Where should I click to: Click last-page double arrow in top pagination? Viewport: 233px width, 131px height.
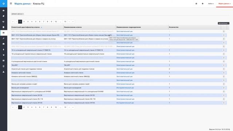[x=73, y=21]
